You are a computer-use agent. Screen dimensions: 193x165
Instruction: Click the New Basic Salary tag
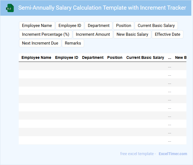click(132, 34)
